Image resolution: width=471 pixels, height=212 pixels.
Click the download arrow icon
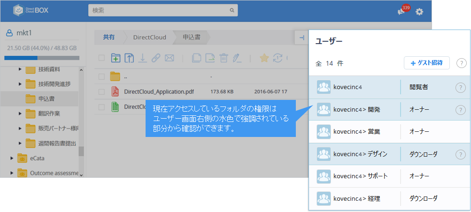[x=143, y=58]
